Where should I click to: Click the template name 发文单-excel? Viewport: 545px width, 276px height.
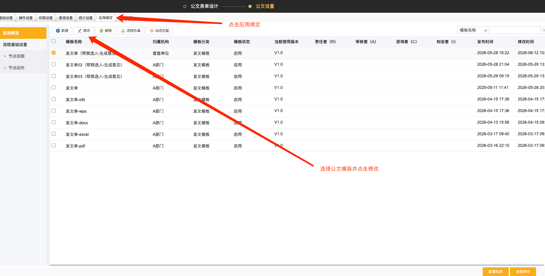77,134
